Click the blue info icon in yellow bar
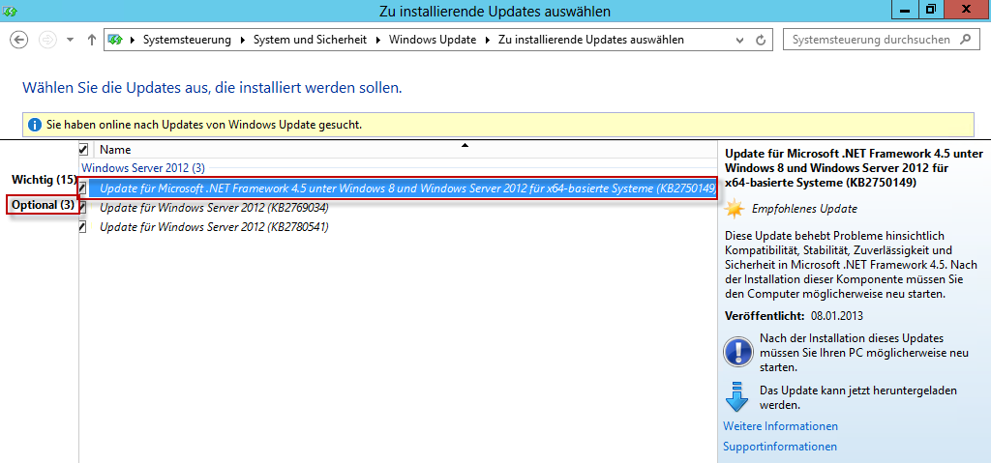This screenshot has width=991, height=463. [35, 125]
